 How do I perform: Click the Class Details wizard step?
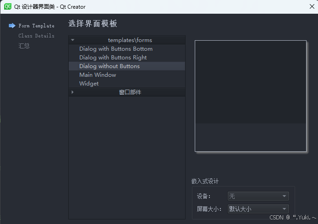[x=37, y=36]
